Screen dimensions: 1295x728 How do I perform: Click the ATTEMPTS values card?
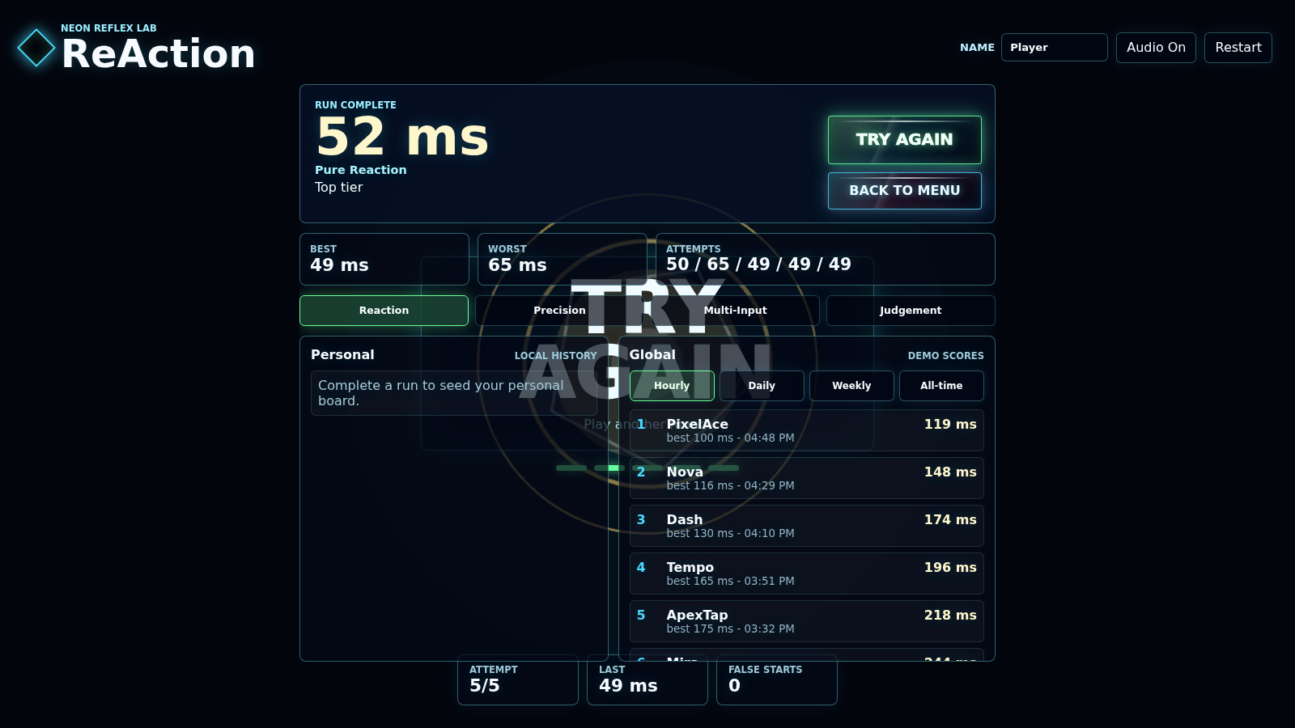coord(826,259)
